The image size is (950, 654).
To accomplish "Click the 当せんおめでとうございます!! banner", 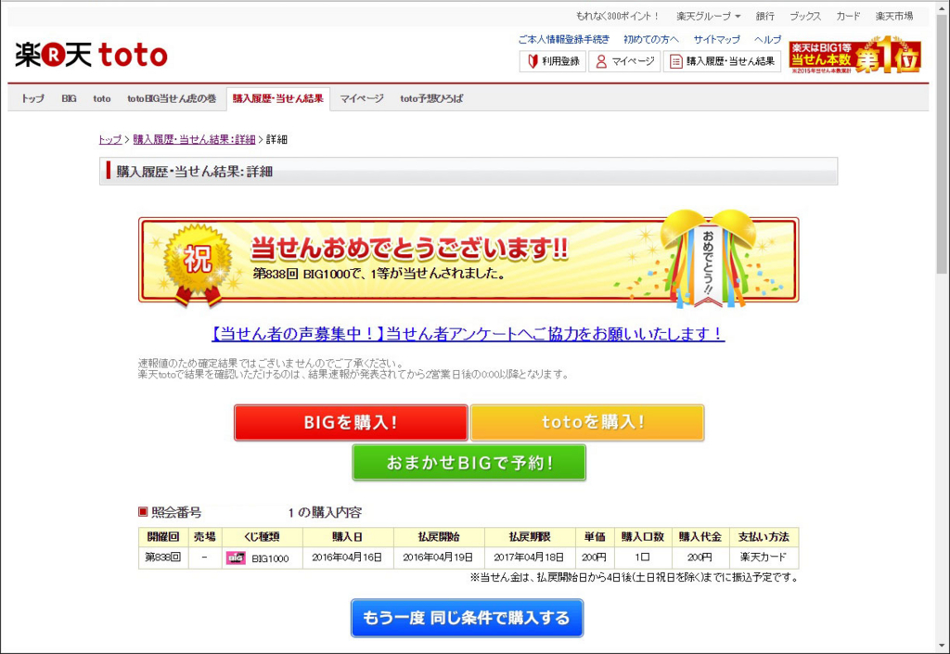I will [469, 261].
